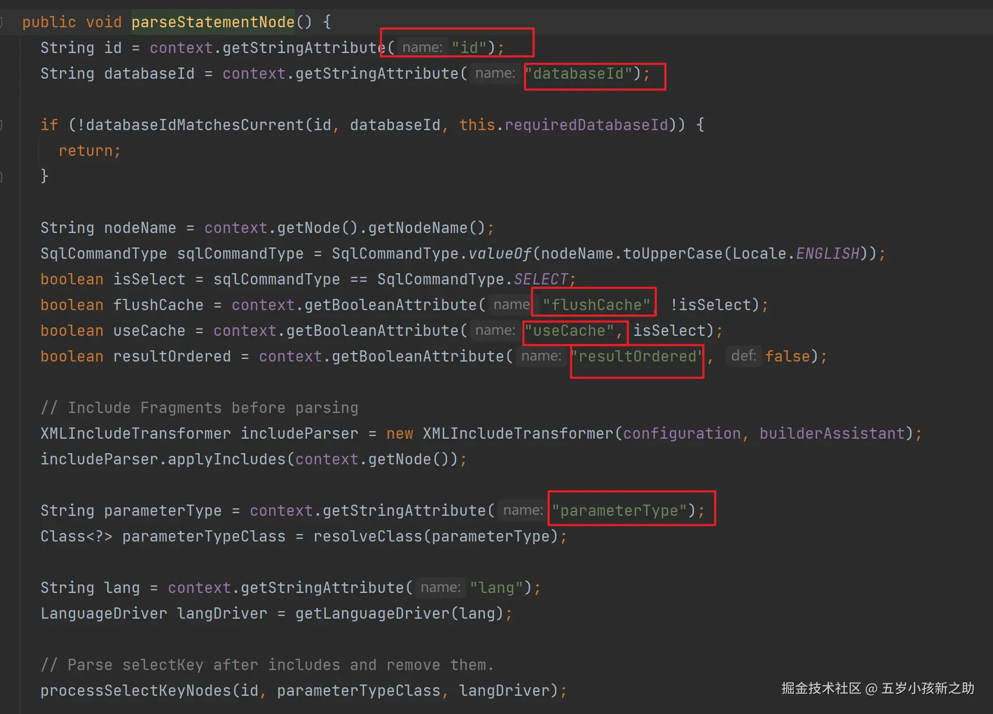Select the "this" keyword

pyautogui.click(x=477, y=125)
